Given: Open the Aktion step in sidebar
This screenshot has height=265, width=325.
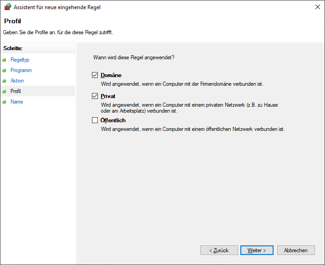Looking at the screenshot, I should pos(17,81).
